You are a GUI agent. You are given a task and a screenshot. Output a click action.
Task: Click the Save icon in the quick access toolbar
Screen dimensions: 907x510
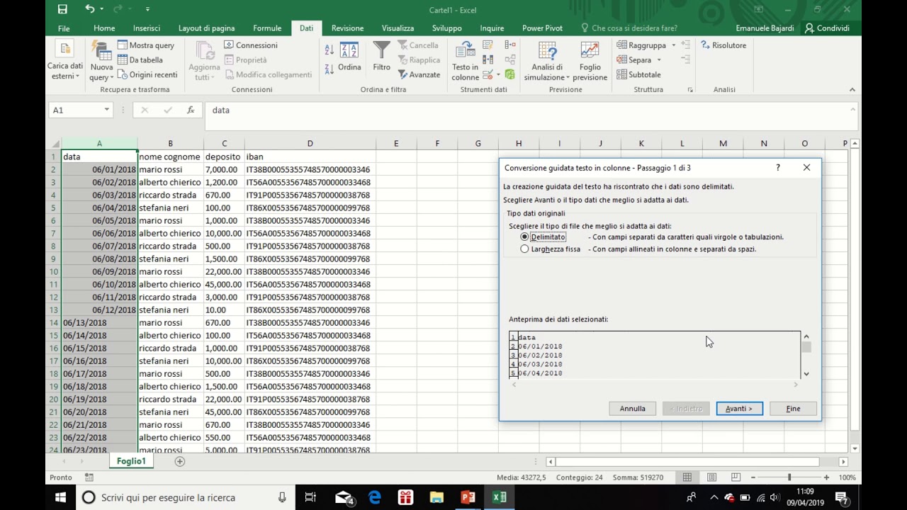pyautogui.click(x=62, y=9)
